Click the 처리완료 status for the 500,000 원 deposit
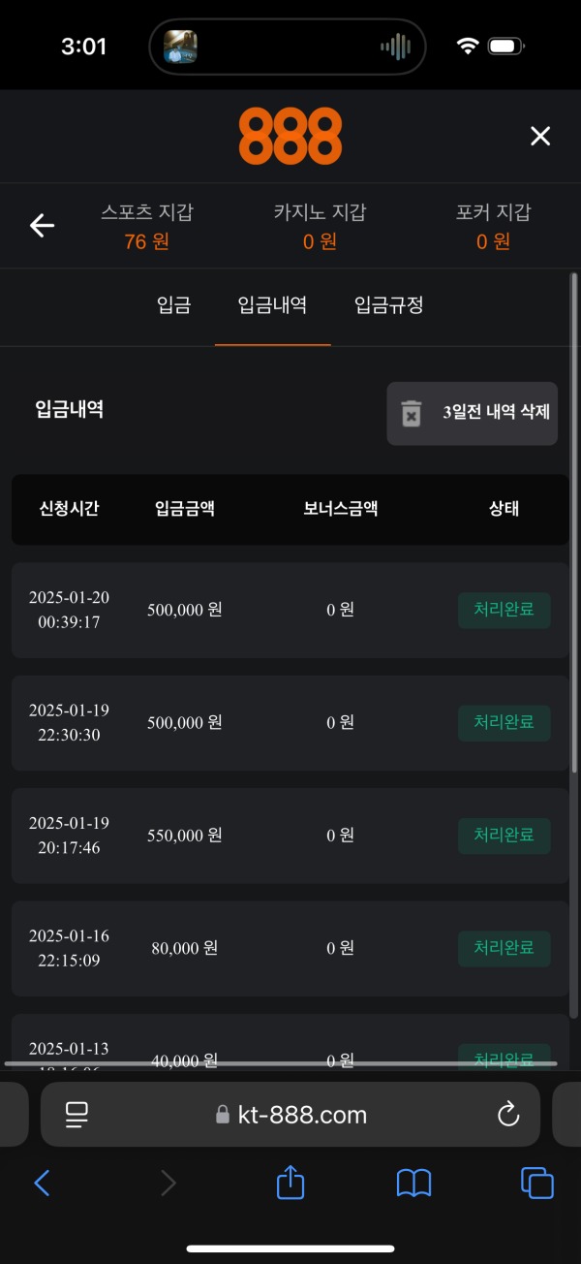This screenshot has height=1264, width=581. click(x=504, y=610)
